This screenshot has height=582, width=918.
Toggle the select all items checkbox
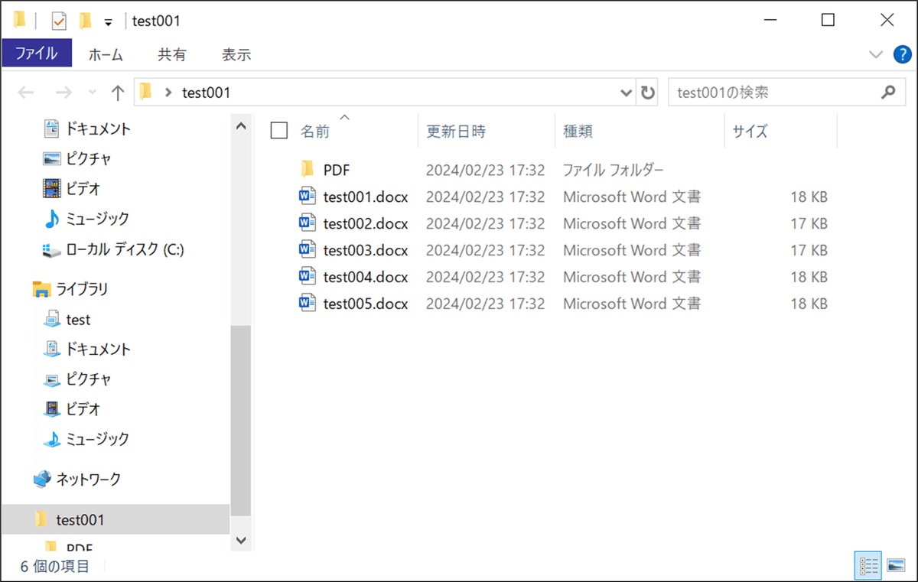279,131
